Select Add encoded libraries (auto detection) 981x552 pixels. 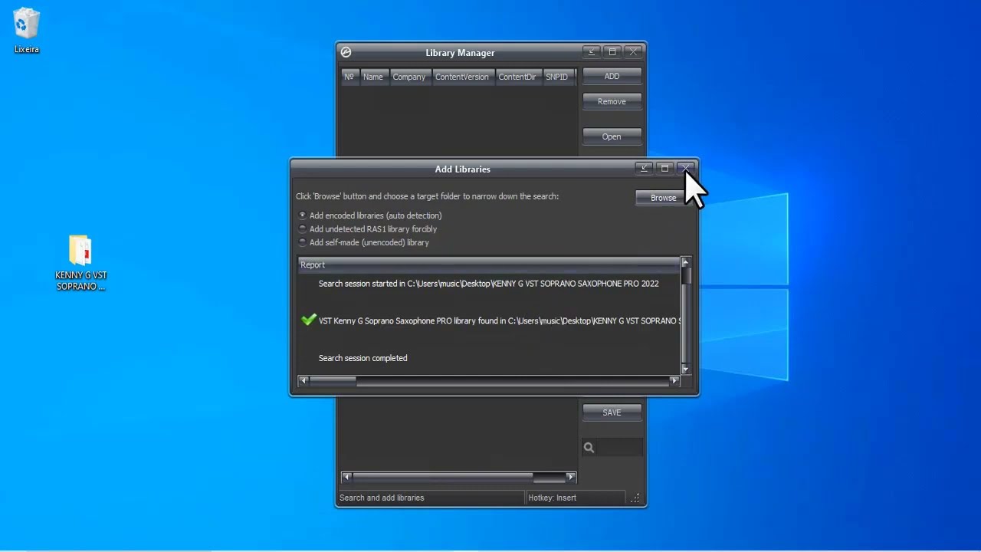click(x=370, y=215)
